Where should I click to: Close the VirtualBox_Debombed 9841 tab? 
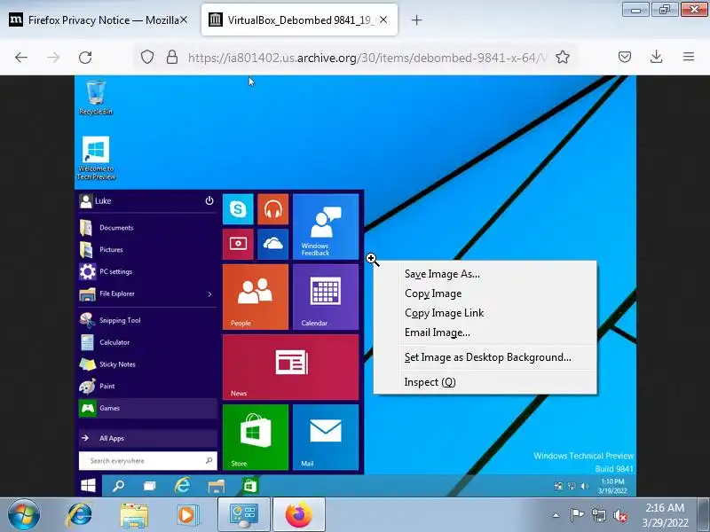pos(383,20)
